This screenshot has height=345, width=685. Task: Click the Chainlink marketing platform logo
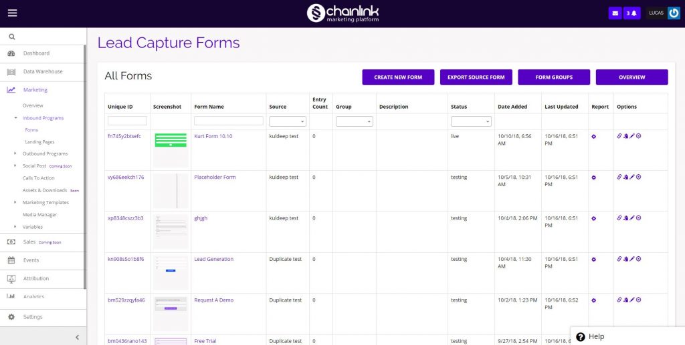pyautogui.click(x=342, y=13)
